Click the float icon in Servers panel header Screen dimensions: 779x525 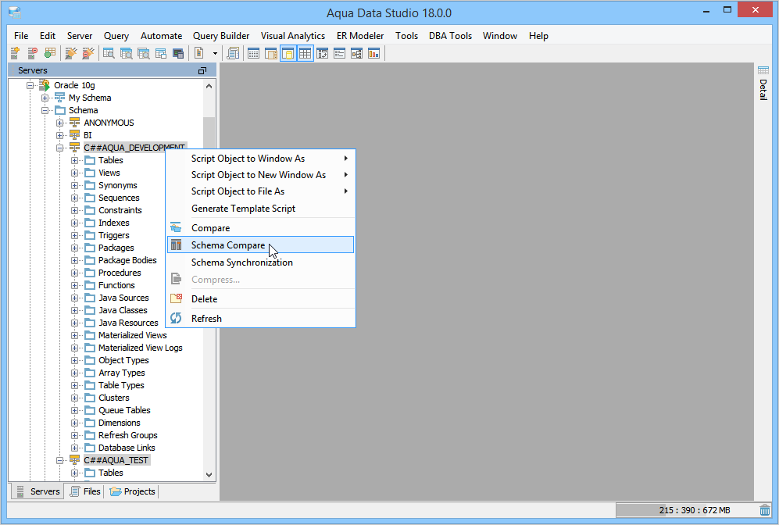click(202, 70)
